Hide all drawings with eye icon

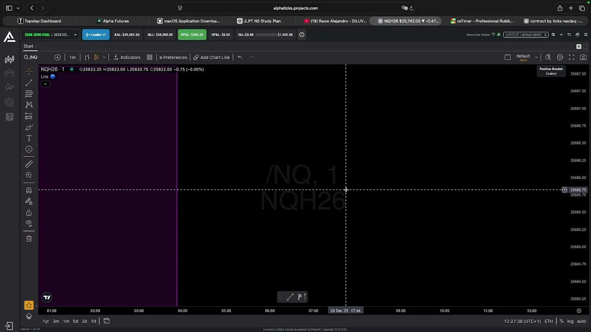click(29, 224)
